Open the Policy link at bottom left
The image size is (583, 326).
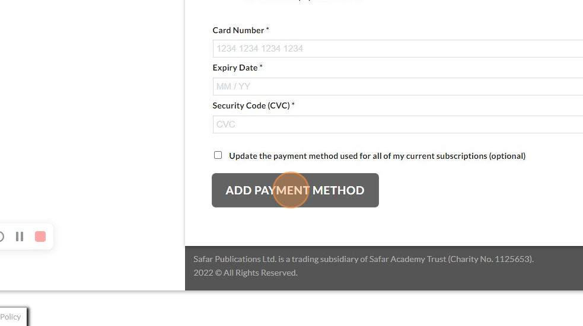pyautogui.click(x=11, y=317)
